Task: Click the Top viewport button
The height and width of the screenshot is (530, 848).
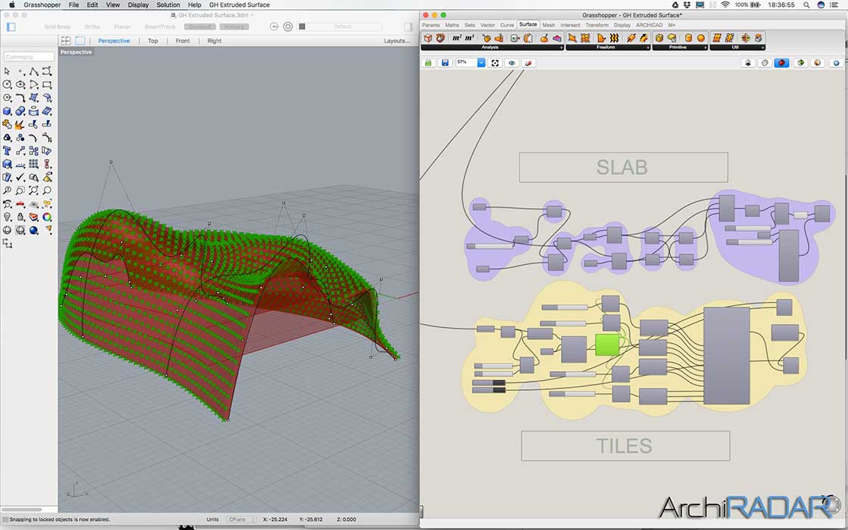Action: point(153,41)
